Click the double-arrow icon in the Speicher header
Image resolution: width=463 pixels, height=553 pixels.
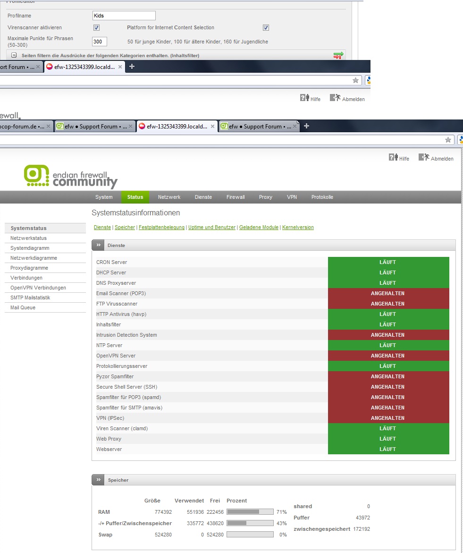click(99, 480)
